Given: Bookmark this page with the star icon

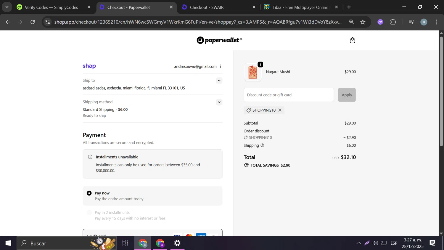Looking at the screenshot, I should coord(363,22).
